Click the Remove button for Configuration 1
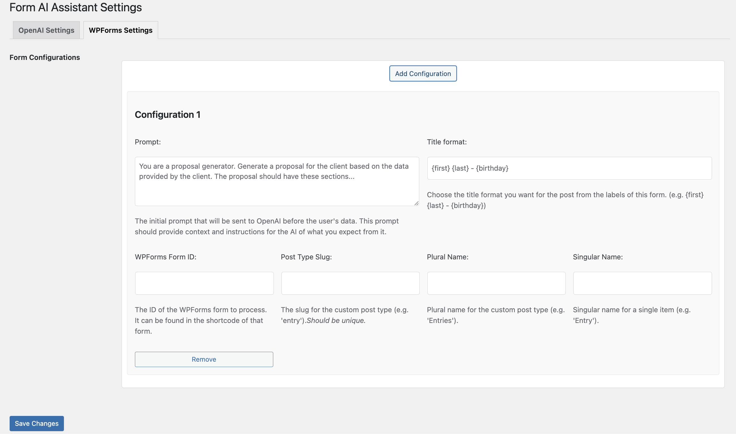736x434 pixels. click(204, 359)
